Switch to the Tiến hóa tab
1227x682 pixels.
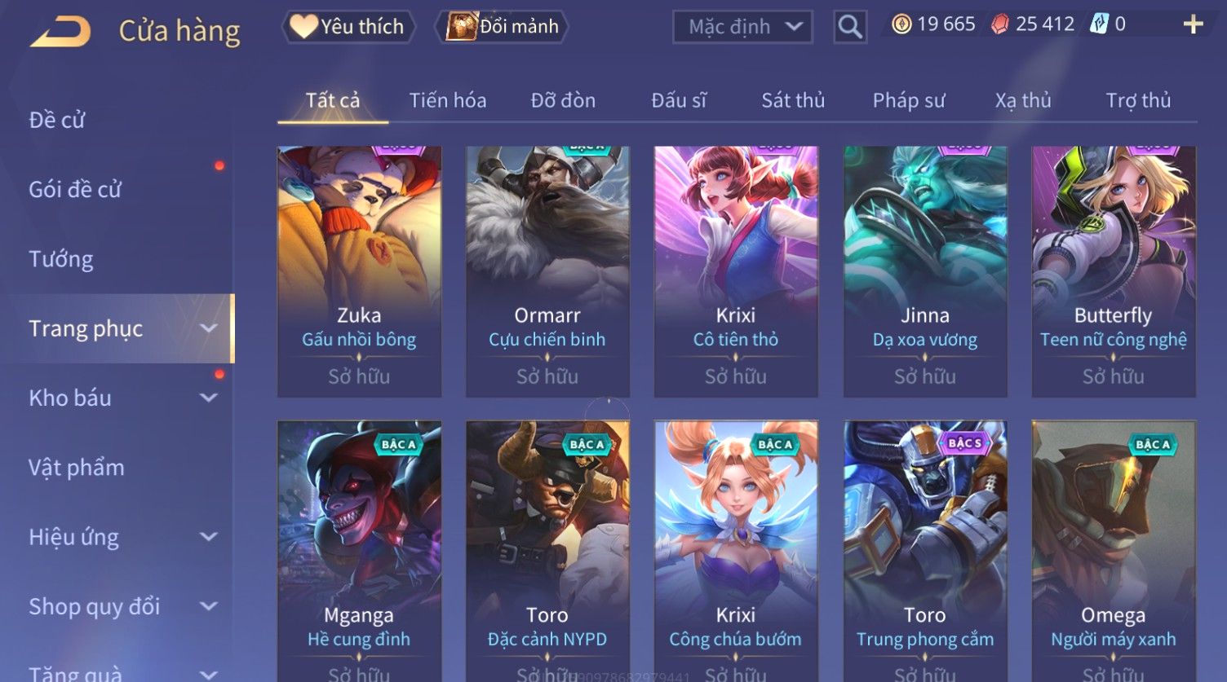coord(447,100)
